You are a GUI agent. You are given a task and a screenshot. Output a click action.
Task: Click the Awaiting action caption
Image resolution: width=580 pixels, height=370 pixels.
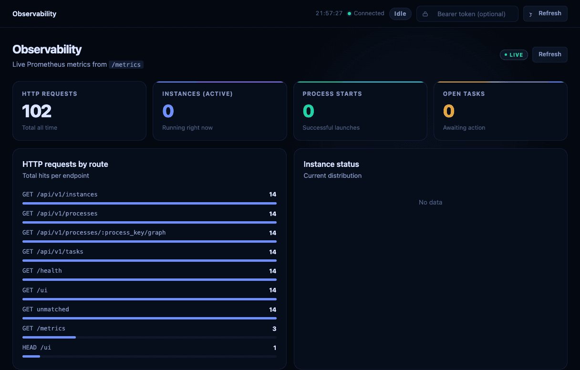click(464, 128)
